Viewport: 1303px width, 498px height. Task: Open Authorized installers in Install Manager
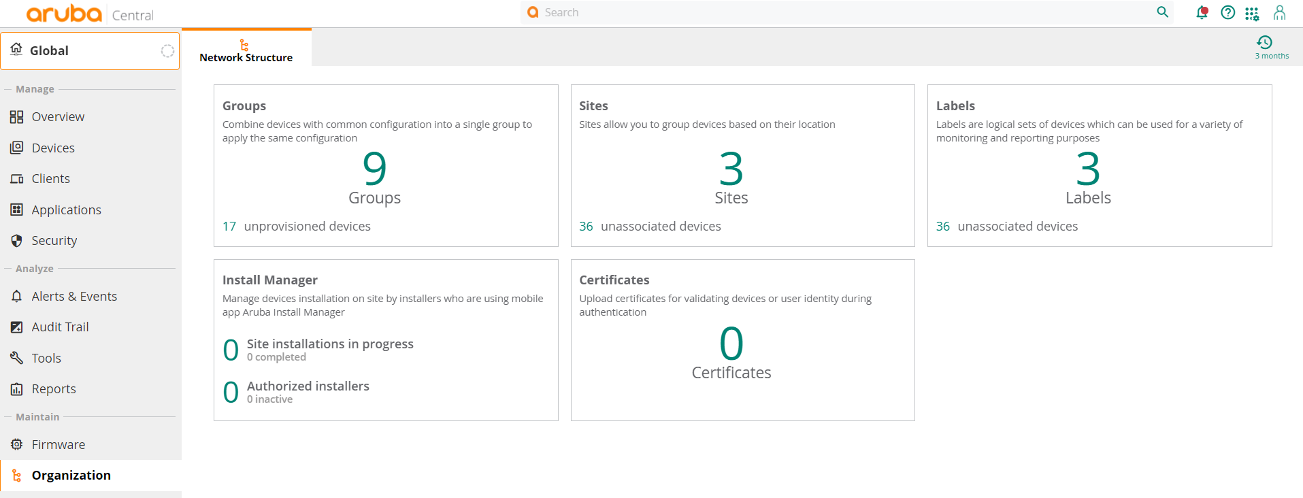[x=308, y=386]
